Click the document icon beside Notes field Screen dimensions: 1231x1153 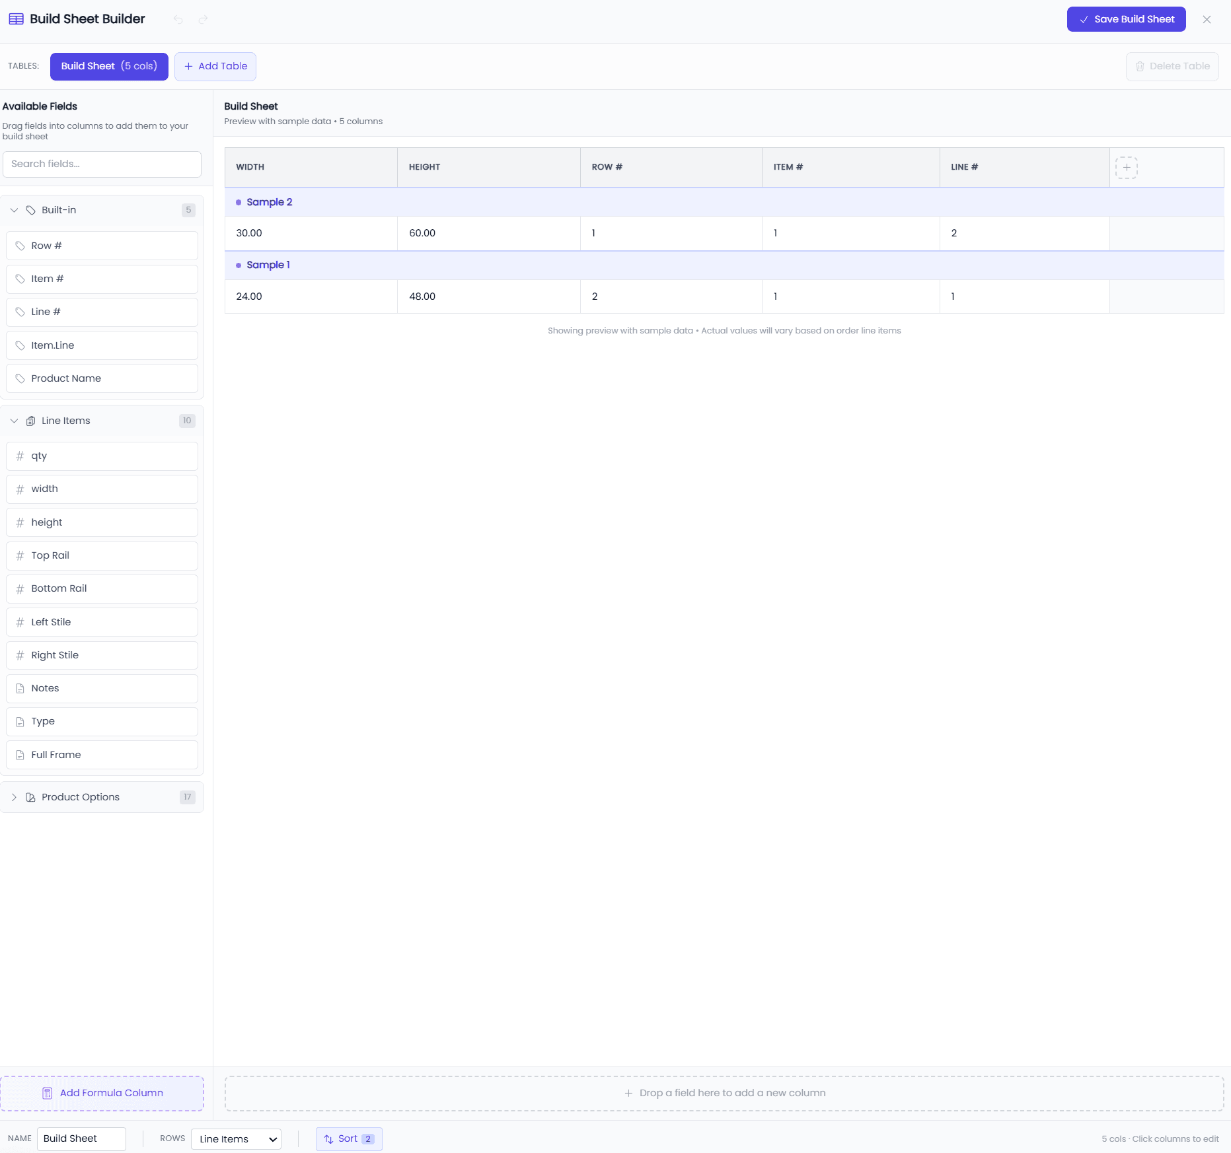click(20, 688)
